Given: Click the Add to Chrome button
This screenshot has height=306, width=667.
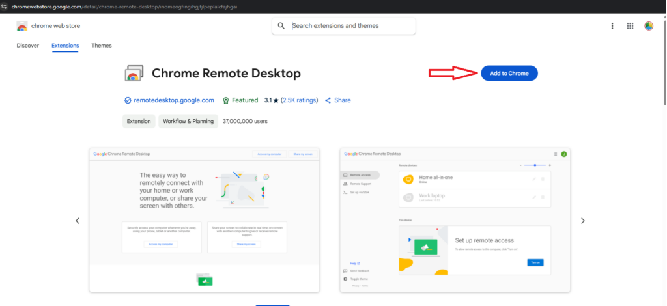Looking at the screenshot, I should point(509,73).
